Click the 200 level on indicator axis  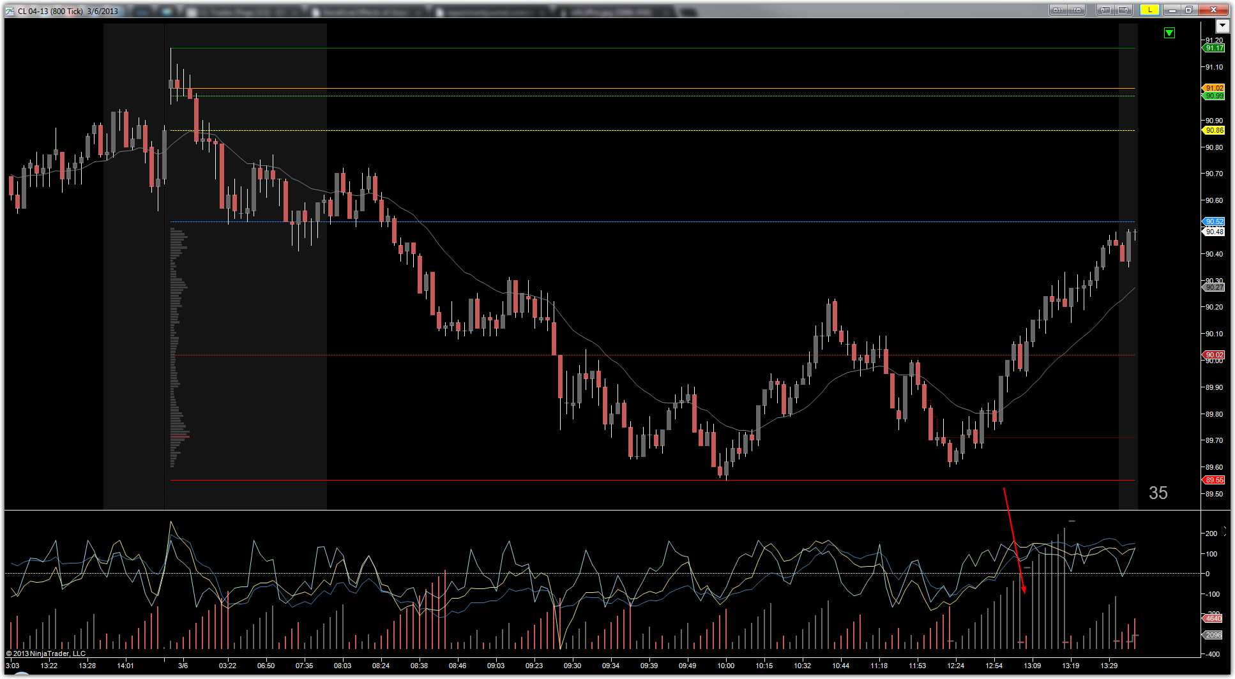pos(1211,533)
